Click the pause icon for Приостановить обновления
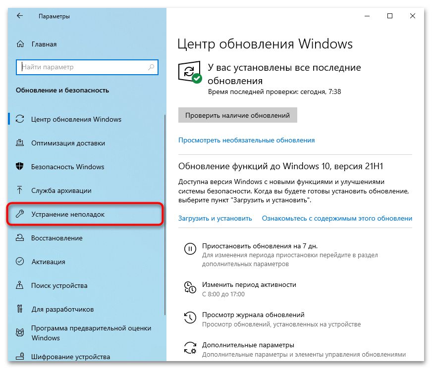 point(190,249)
